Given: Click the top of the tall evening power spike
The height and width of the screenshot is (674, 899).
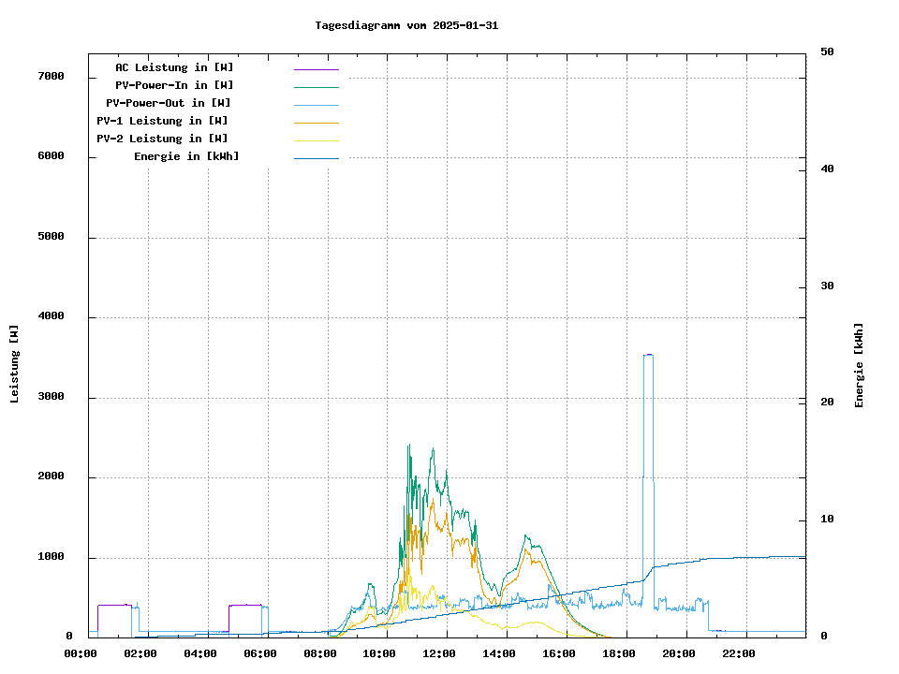Looking at the screenshot, I should 648,355.
